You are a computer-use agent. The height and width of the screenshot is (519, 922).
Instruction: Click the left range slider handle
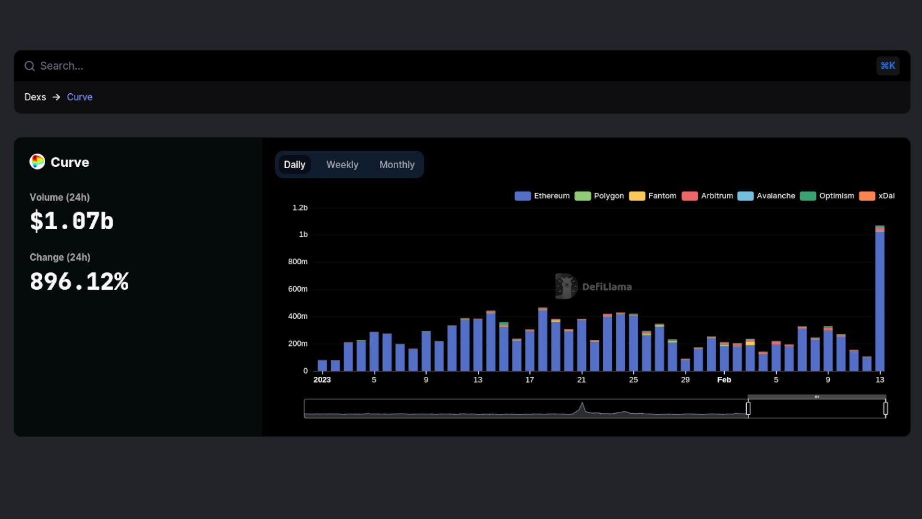tap(748, 409)
